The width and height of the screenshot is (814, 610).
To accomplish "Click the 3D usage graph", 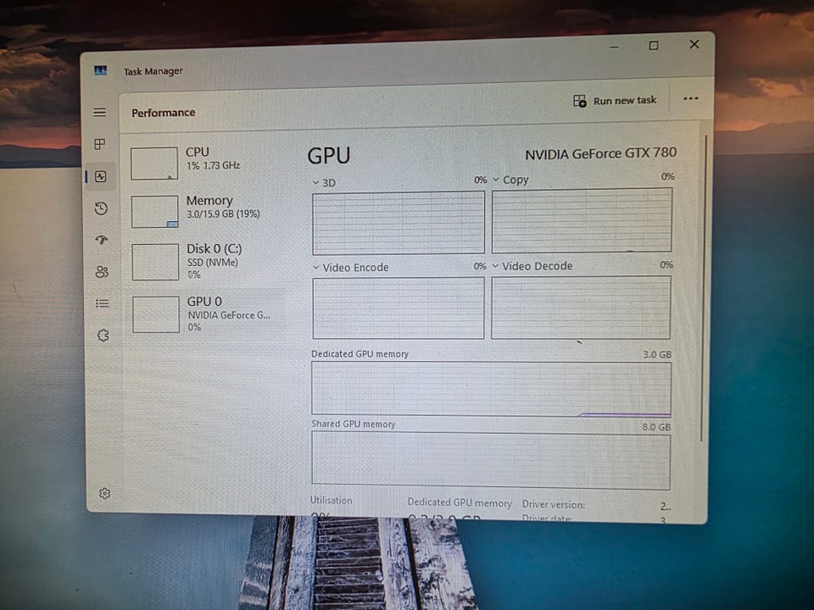I will (x=399, y=223).
